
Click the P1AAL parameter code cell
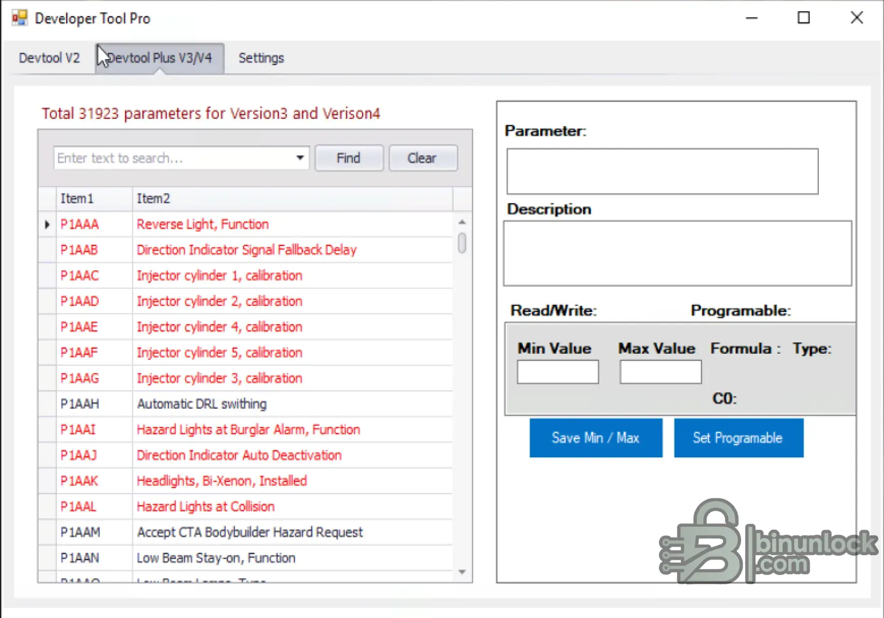click(94, 507)
